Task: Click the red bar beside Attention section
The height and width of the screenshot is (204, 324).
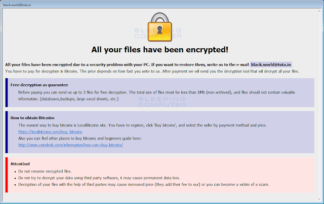Action: pyautogui.click(x=6, y=175)
